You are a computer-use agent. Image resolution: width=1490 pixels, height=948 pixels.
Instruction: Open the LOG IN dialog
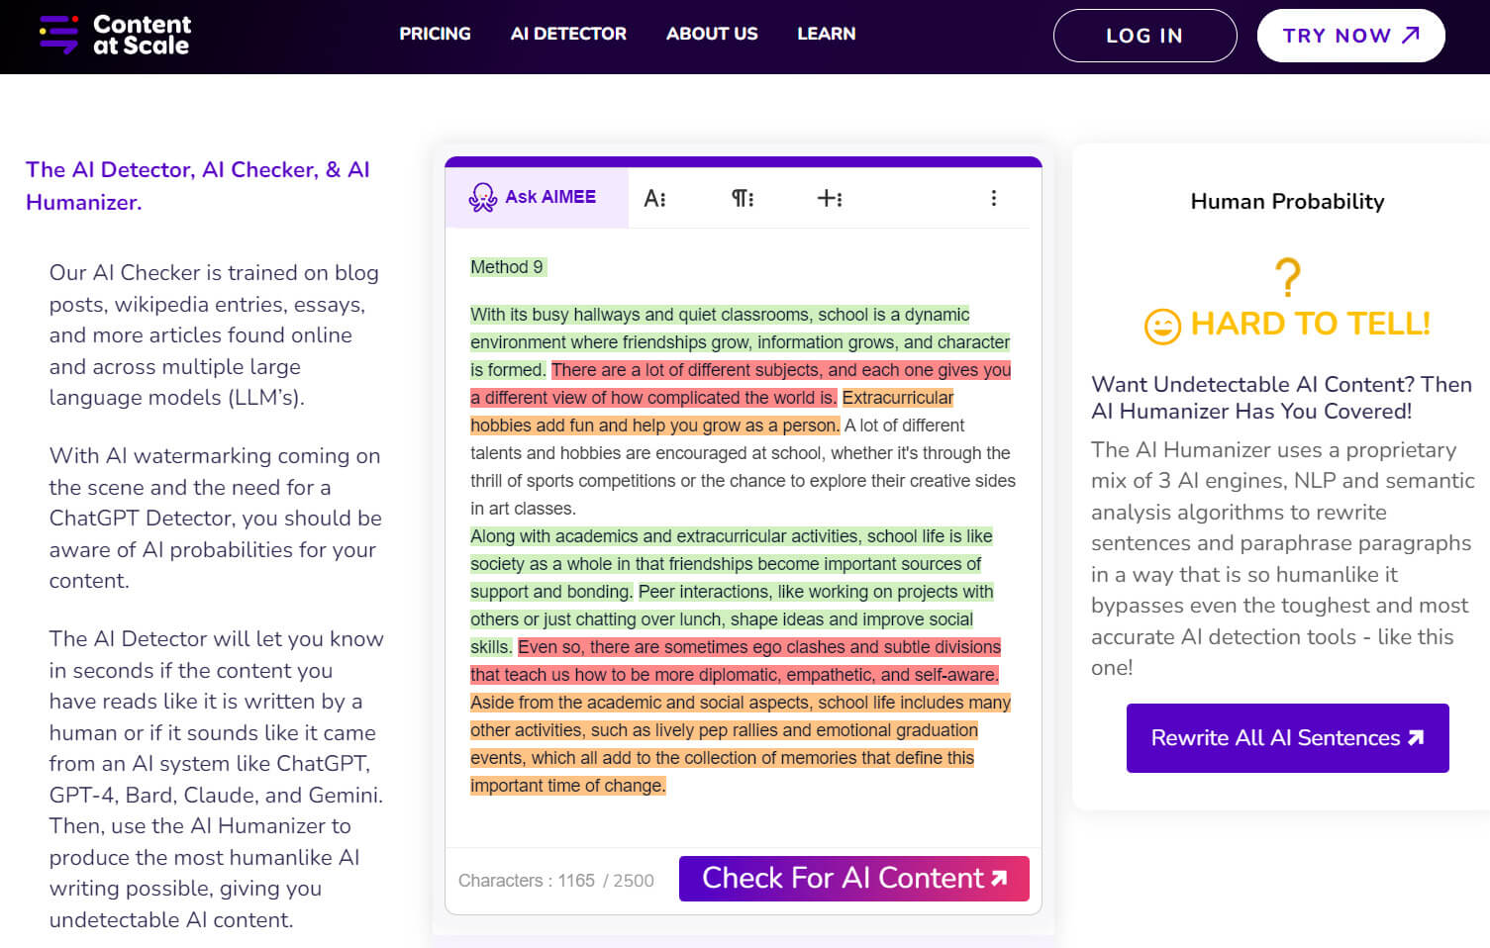1144,35
